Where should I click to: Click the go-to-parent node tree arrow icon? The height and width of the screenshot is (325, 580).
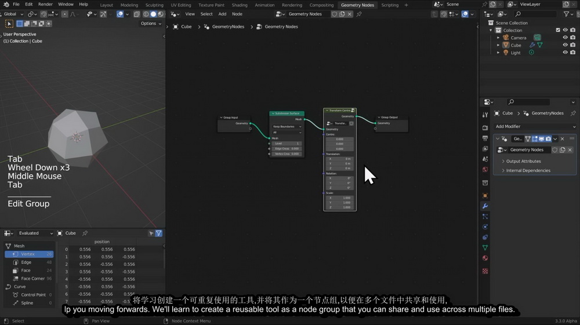pyautogui.click(x=434, y=14)
